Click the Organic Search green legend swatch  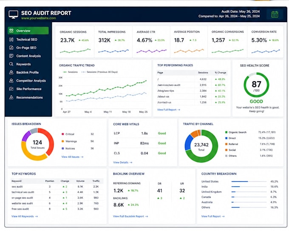(x=226, y=132)
